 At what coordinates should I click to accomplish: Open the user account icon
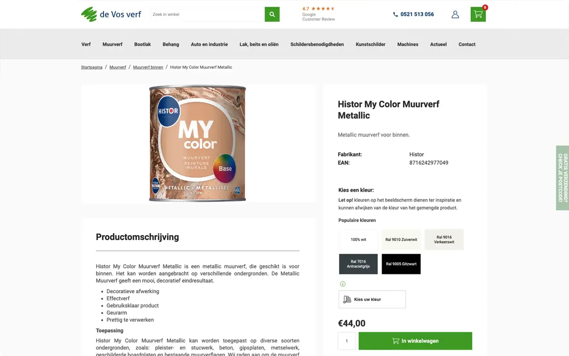point(455,15)
